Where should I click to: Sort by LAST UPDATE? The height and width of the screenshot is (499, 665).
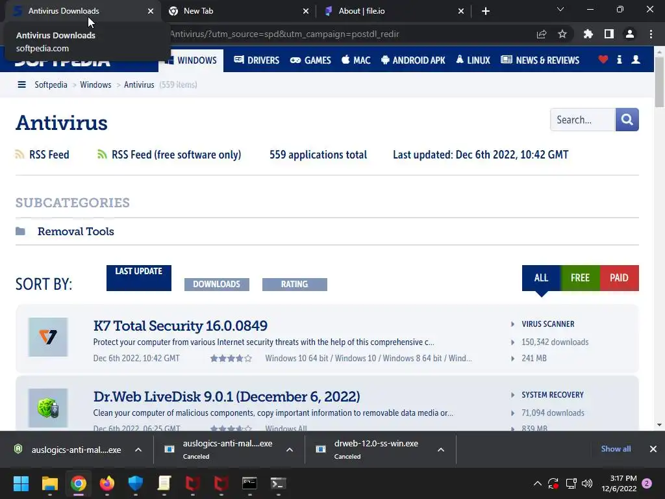tap(139, 278)
